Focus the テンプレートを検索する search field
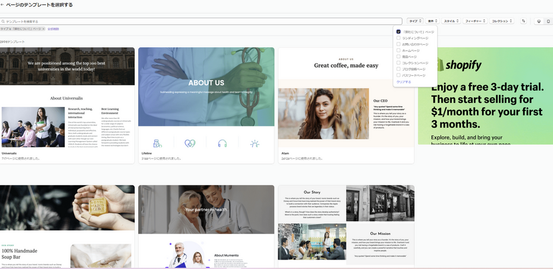This screenshot has height=269, width=553. click(201, 21)
